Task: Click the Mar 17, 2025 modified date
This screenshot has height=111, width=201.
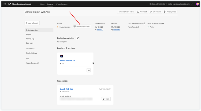Action: [x=99, y=27]
